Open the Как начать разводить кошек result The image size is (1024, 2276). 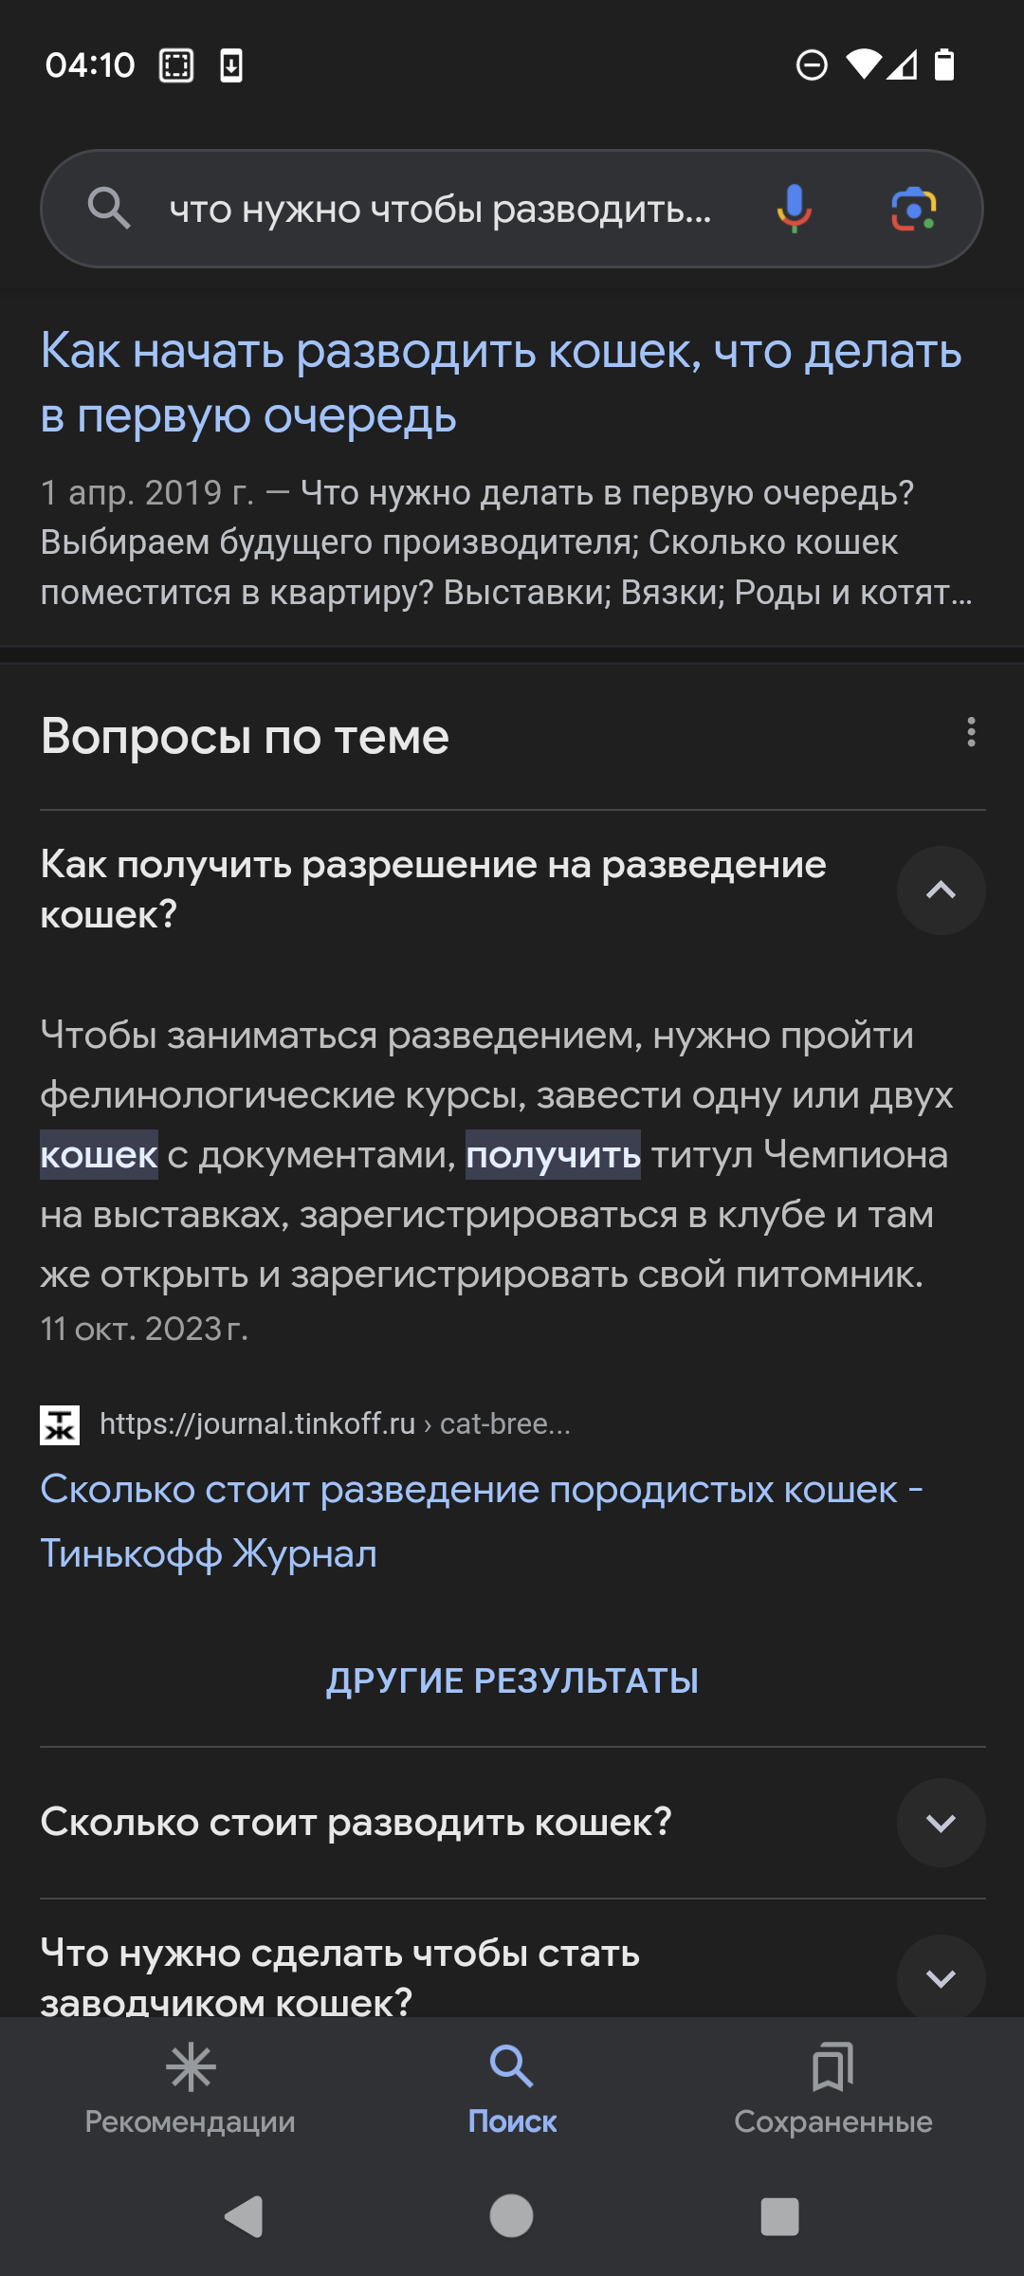(501, 383)
